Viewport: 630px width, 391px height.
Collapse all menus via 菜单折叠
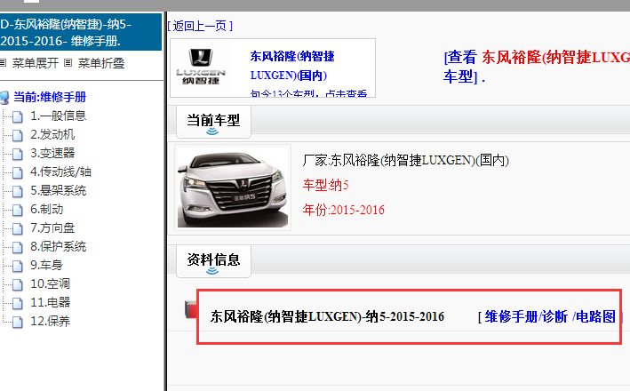[x=101, y=63]
